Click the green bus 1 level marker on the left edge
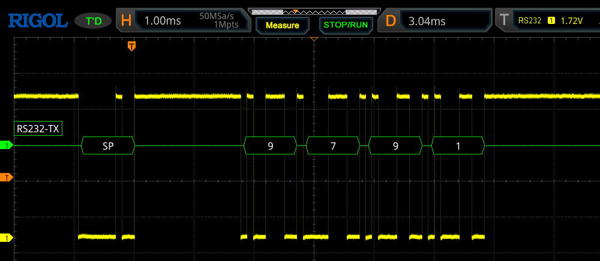This screenshot has width=600, height=261. 7,145
